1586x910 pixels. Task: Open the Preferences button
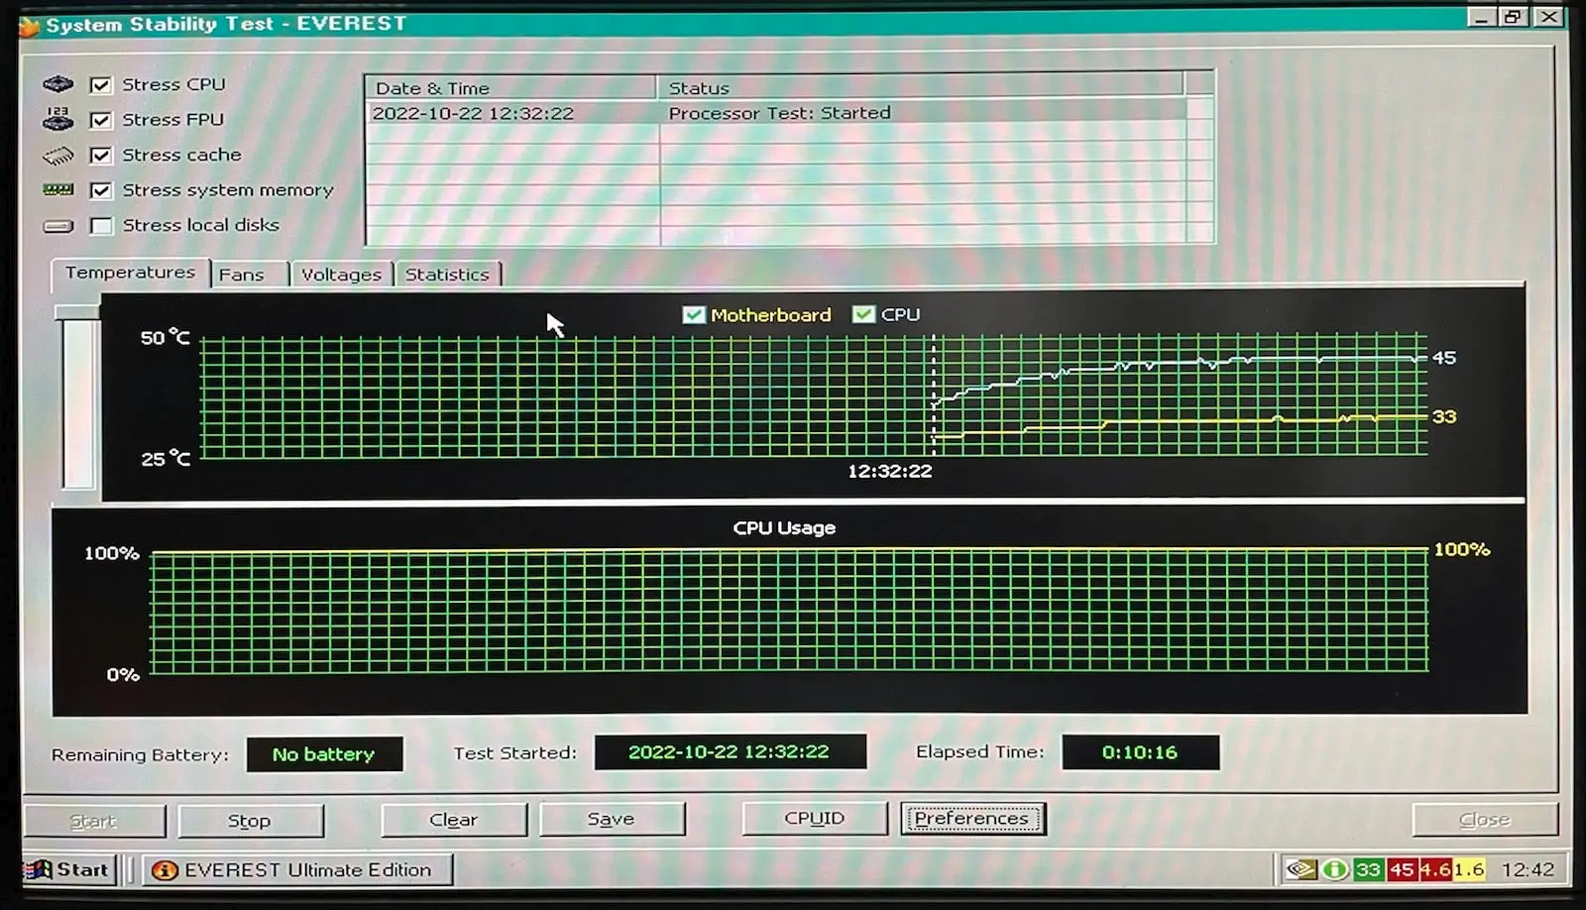click(x=972, y=818)
